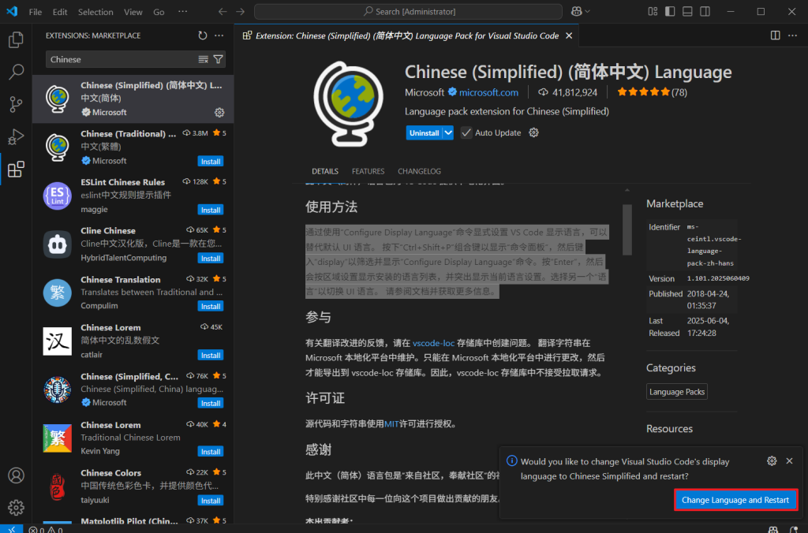Select the Extensions icon in the activity bar
This screenshot has width=808, height=533.
pos(16,170)
